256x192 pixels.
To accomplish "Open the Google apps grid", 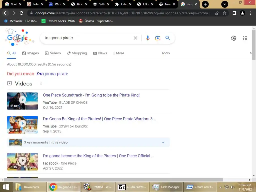I will click(x=245, y=38).
